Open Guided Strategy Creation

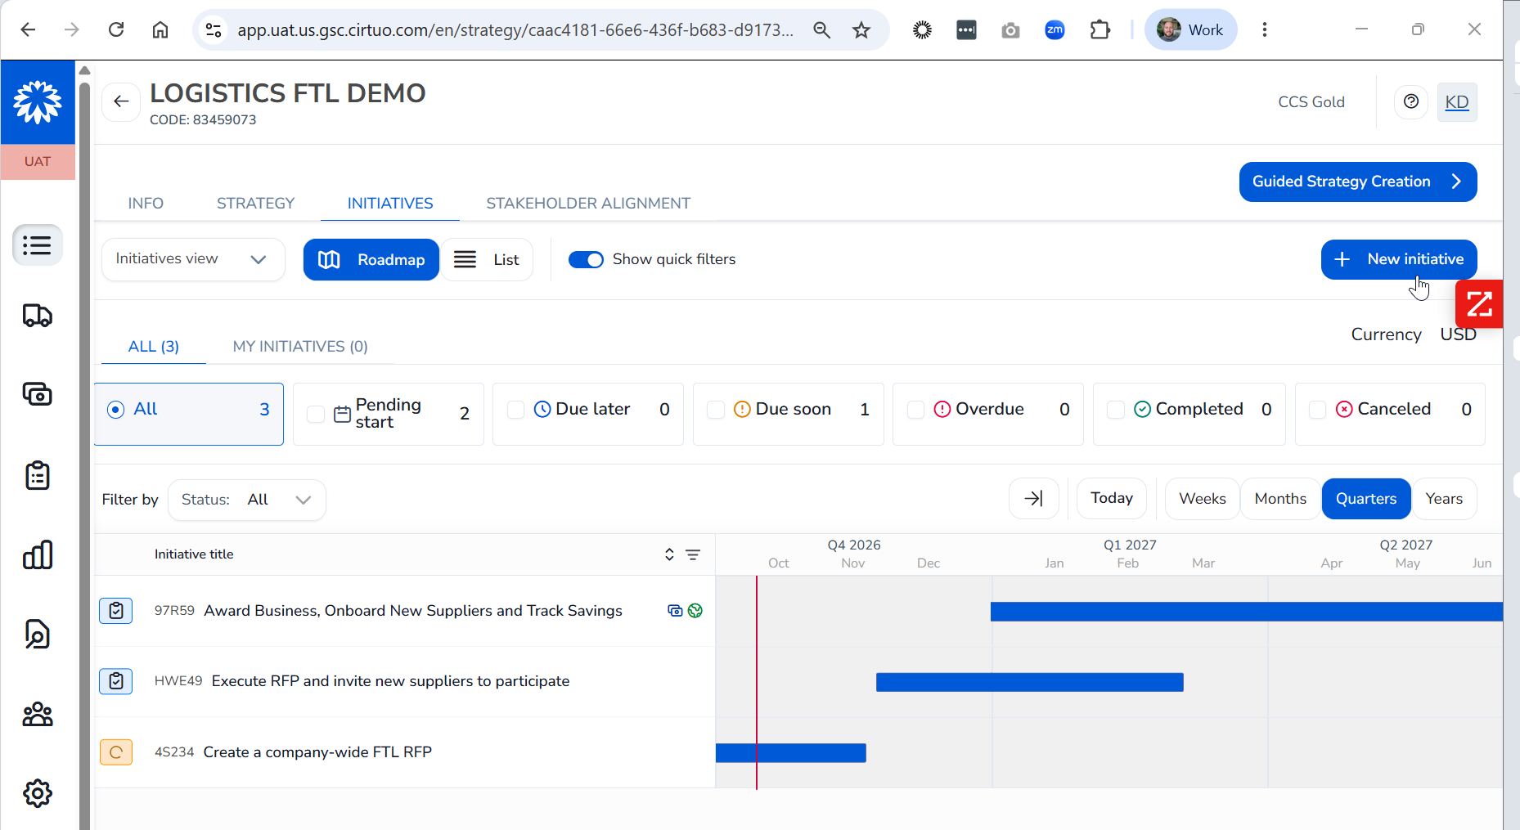1358,182
